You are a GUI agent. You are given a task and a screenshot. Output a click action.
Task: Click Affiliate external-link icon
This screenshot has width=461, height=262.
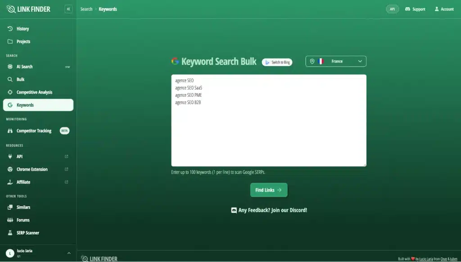[67, 182]
